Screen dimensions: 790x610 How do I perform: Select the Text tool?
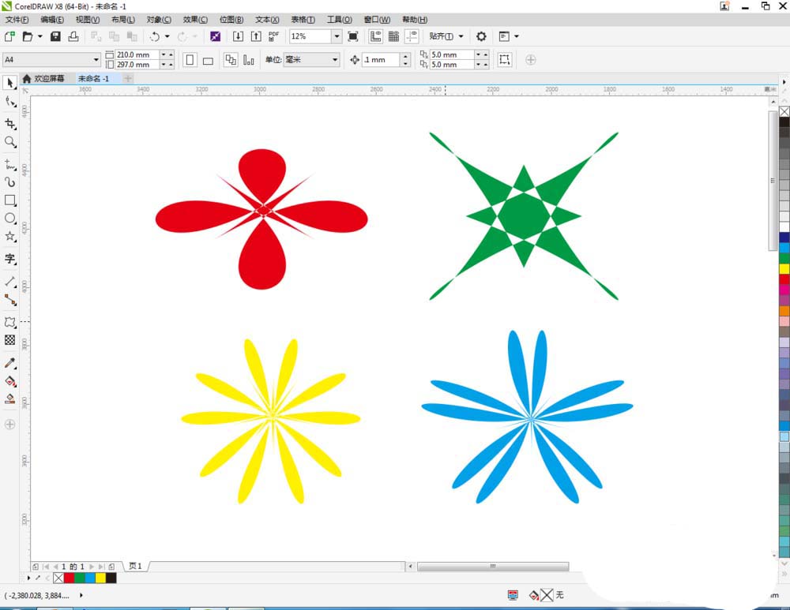[x=10, y=260]
